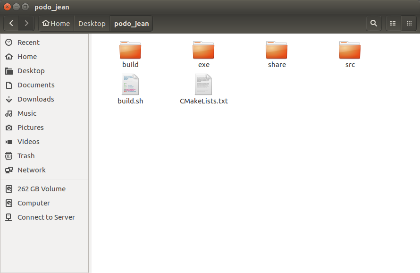Select the share folder icon
420x273 pixels.
coord(277,50)
